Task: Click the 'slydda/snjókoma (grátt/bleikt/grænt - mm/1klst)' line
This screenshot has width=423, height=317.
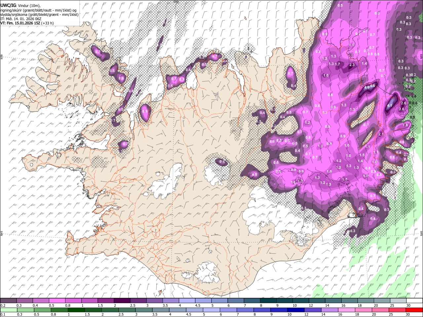Action: coord(39,15)
